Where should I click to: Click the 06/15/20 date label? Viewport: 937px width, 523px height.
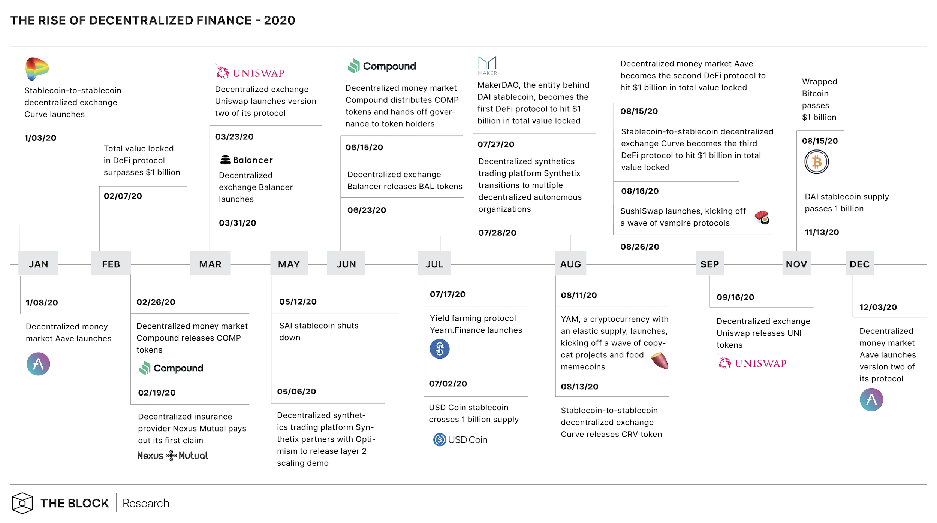[x=364, y=148]
